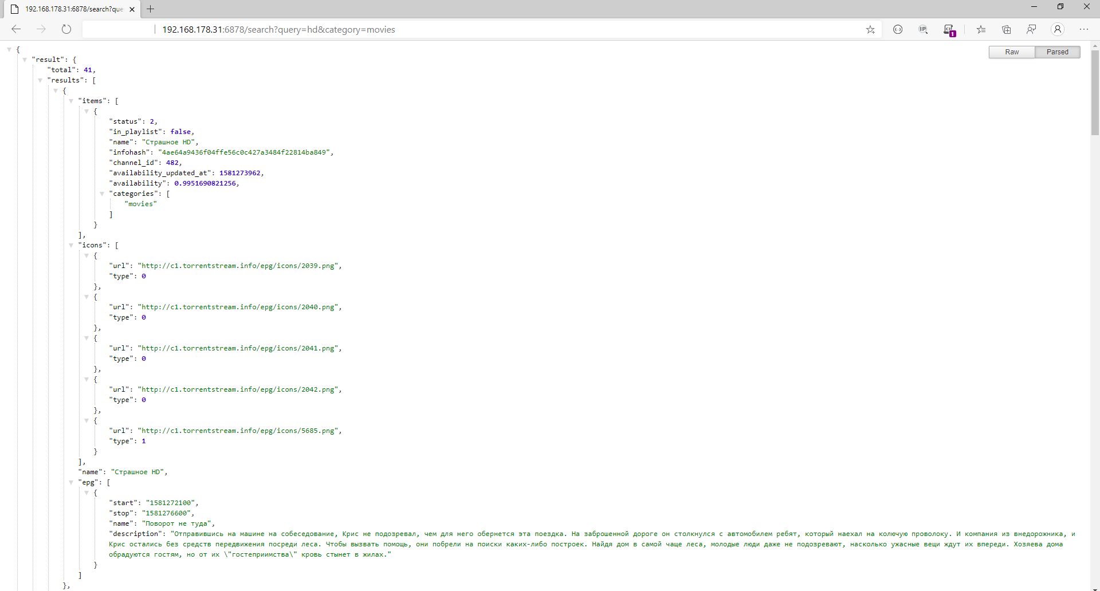The width and height of the screenshot is (1100, 591).
Task: Collapse the epg object with "start" key
Action: (87, 493)
